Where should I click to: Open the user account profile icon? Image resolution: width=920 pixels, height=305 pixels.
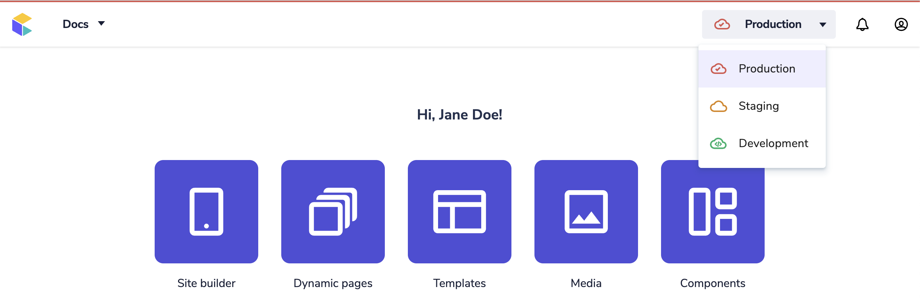click(901, 24)
